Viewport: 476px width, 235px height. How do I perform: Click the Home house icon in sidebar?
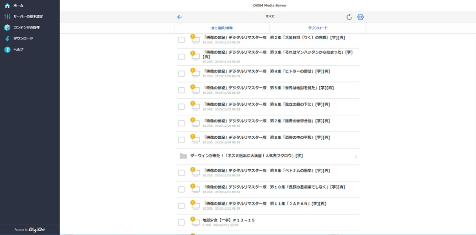tap(7, 5)
